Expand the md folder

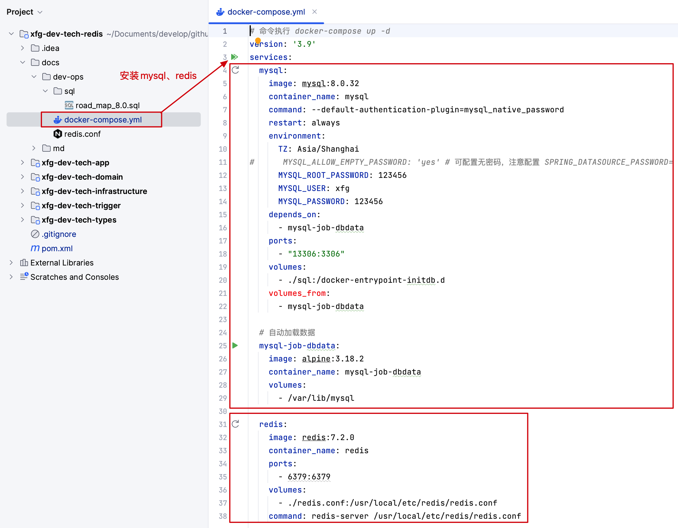34,148
